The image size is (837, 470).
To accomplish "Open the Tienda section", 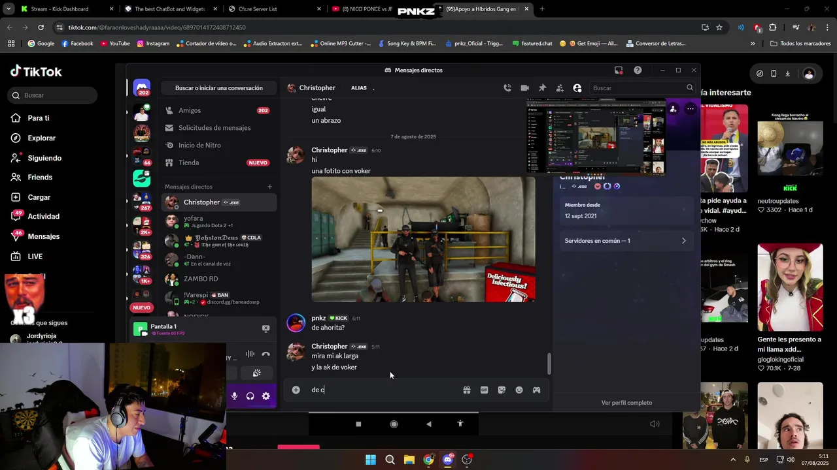I will pyautogui.click(x=218, y=163).
